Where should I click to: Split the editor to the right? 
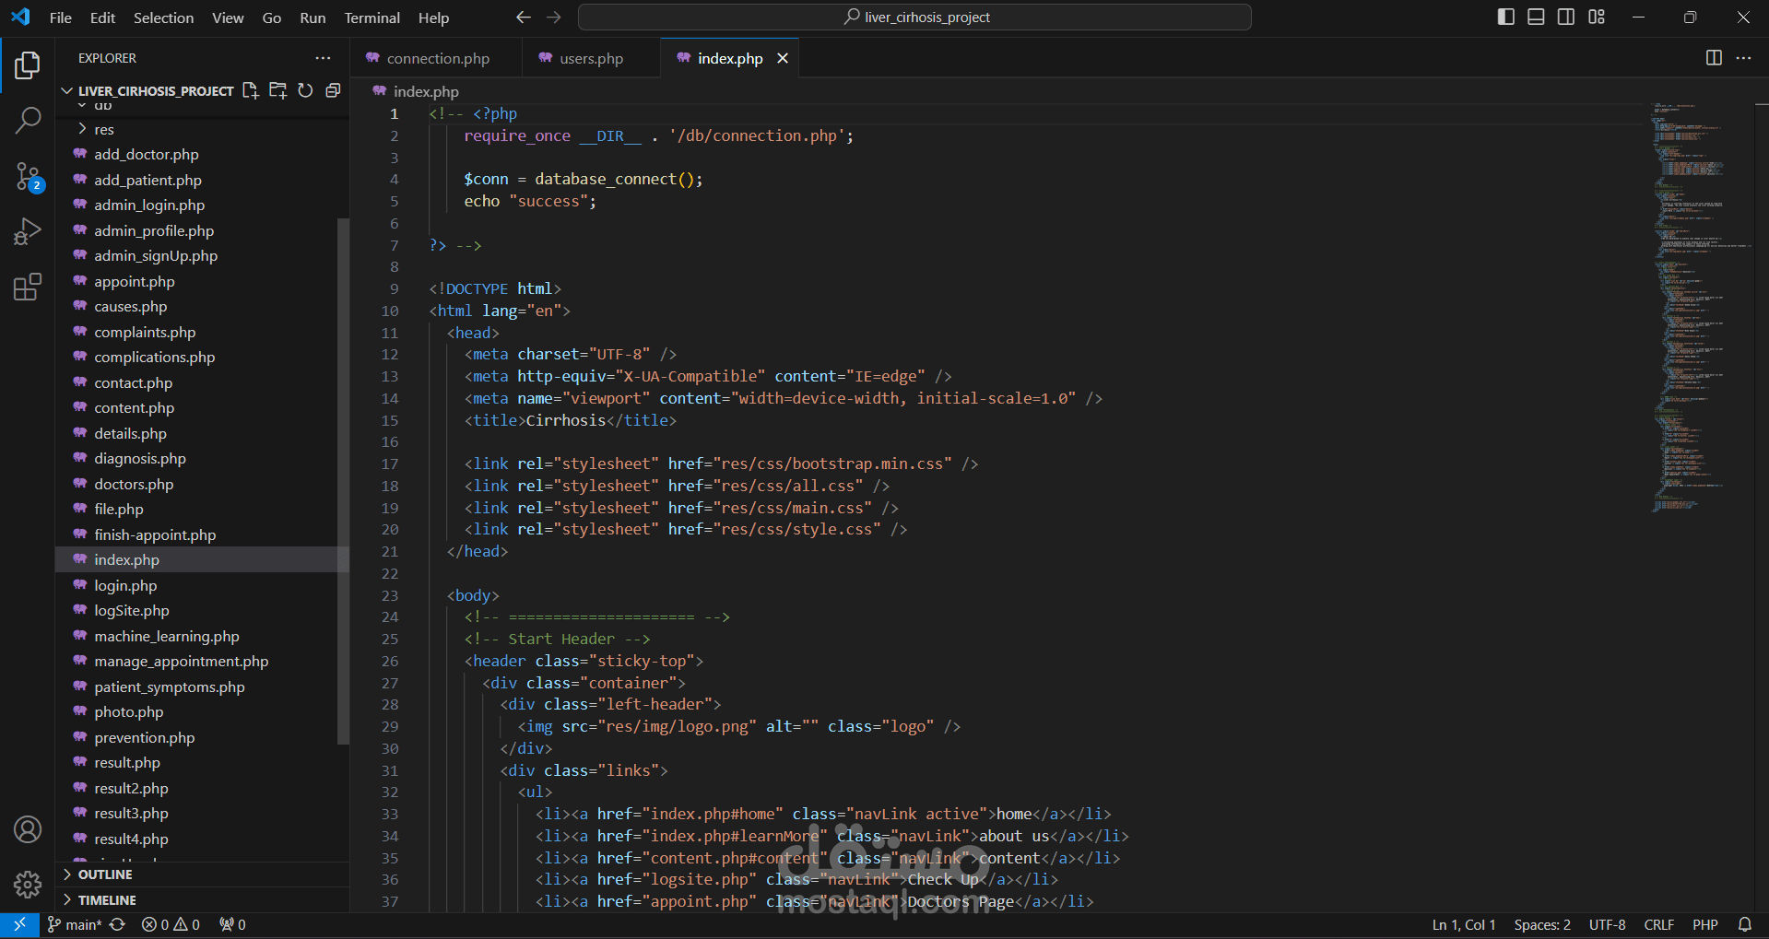click(1714, 58)
